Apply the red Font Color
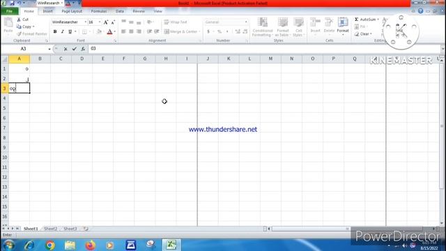 [110, 31]
